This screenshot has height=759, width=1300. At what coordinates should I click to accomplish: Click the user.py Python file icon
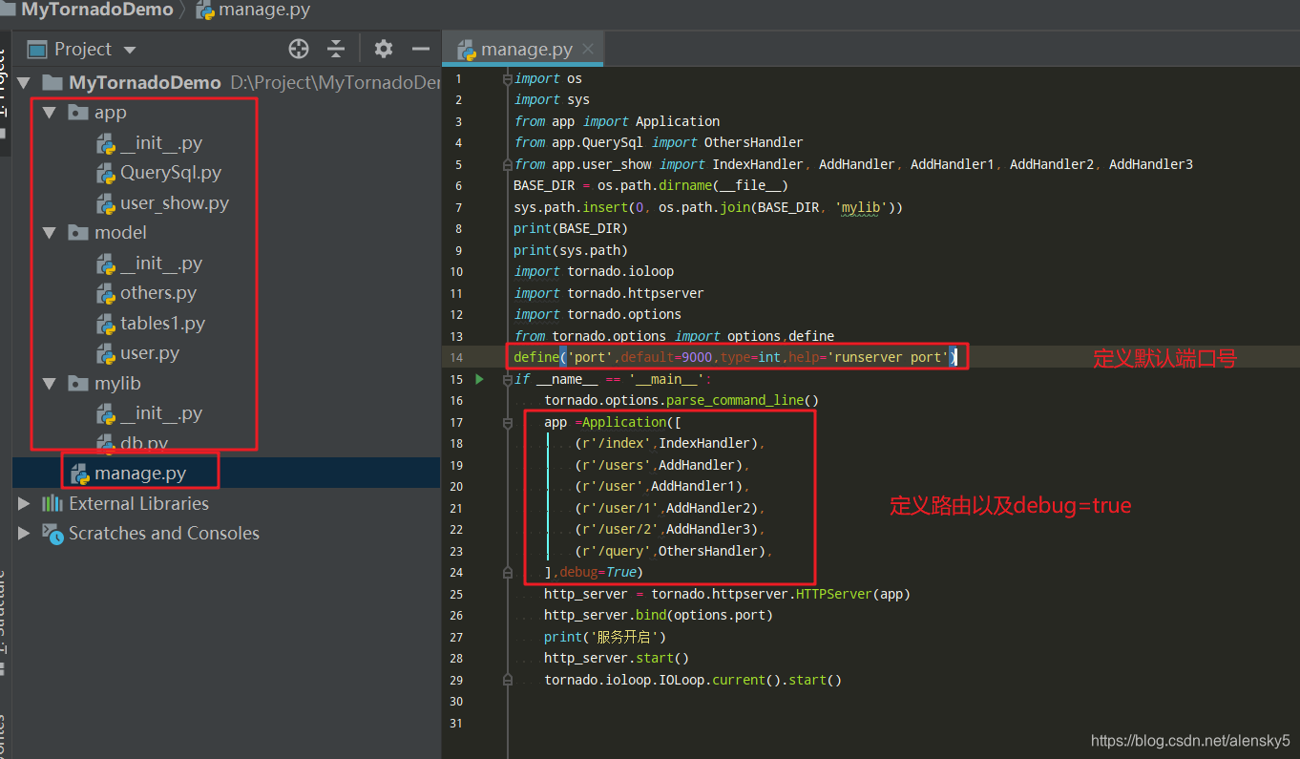click(x=106, y=354)
